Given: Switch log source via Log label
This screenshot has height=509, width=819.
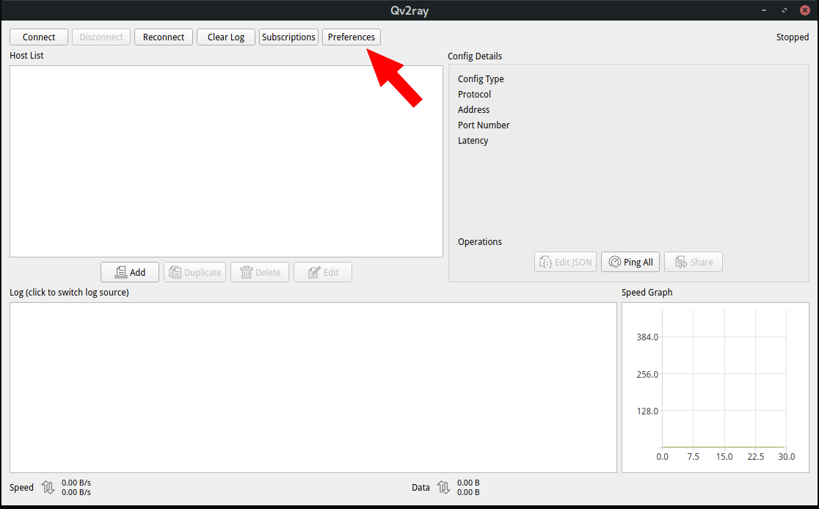Looking at the screenshot, I should tap(69, 293).
